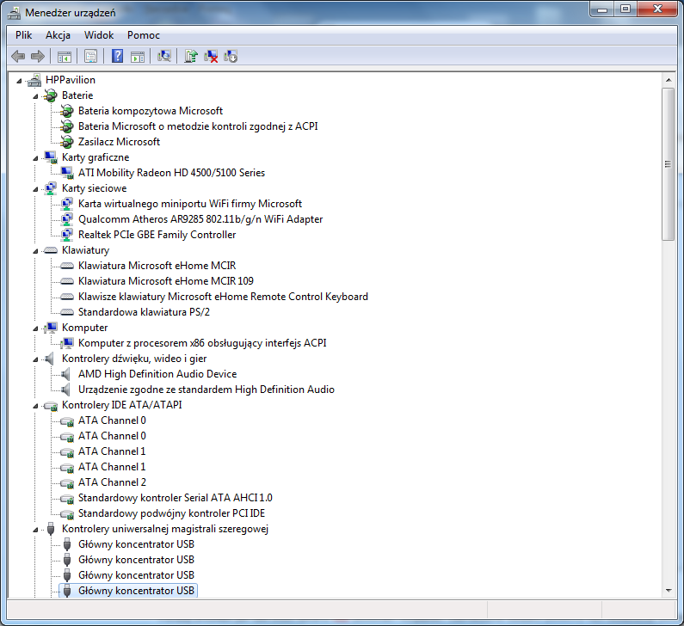Click the Back arrow toolbar icon
This screenshot has width=684, height=626.
point(18,56)
